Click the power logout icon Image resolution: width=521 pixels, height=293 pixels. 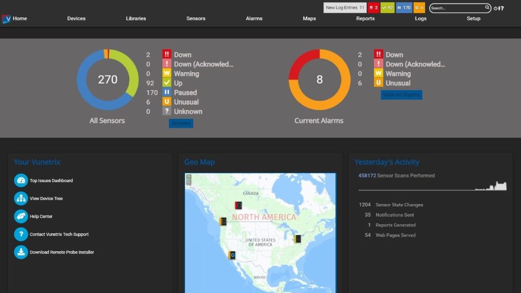pos(495,8)
